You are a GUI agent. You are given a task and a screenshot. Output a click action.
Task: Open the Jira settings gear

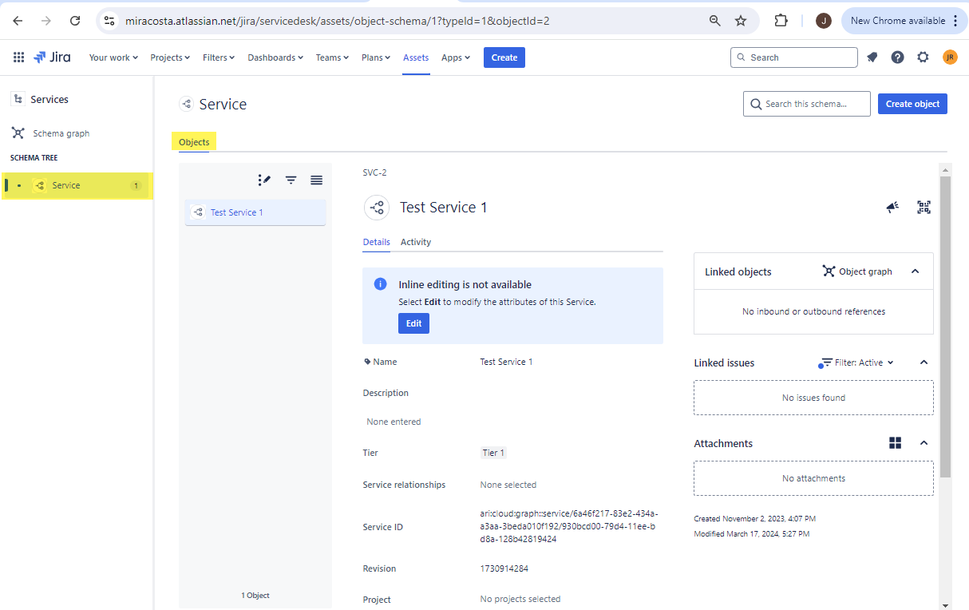click(924, 57)
